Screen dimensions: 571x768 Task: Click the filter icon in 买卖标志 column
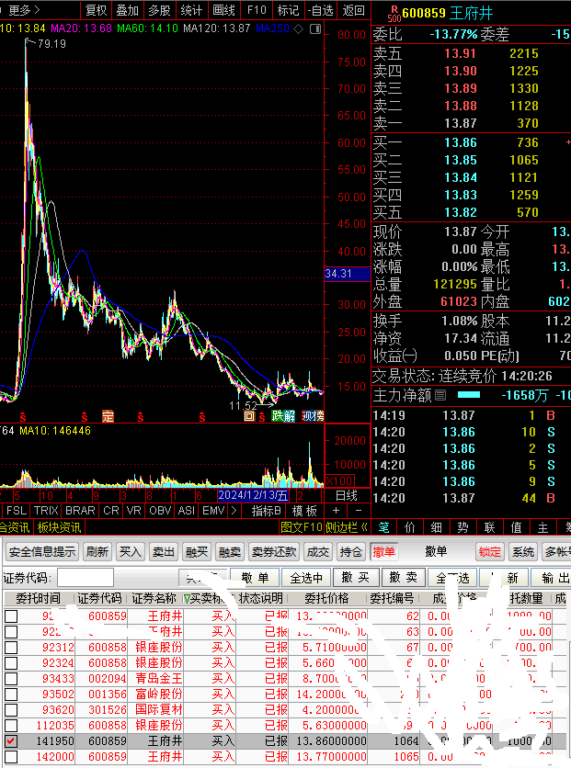[x=187, y=599]
